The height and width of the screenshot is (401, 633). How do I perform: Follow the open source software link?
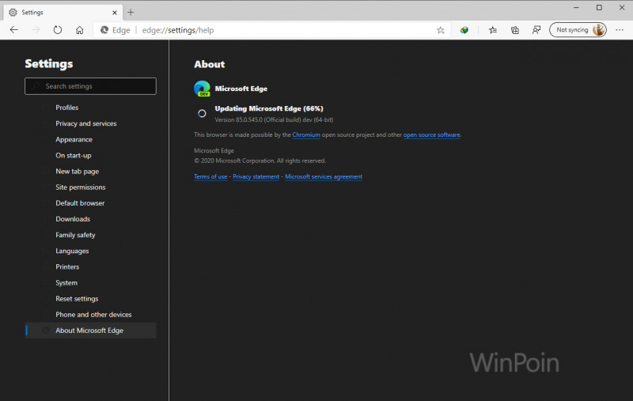[x=431, y=134]
